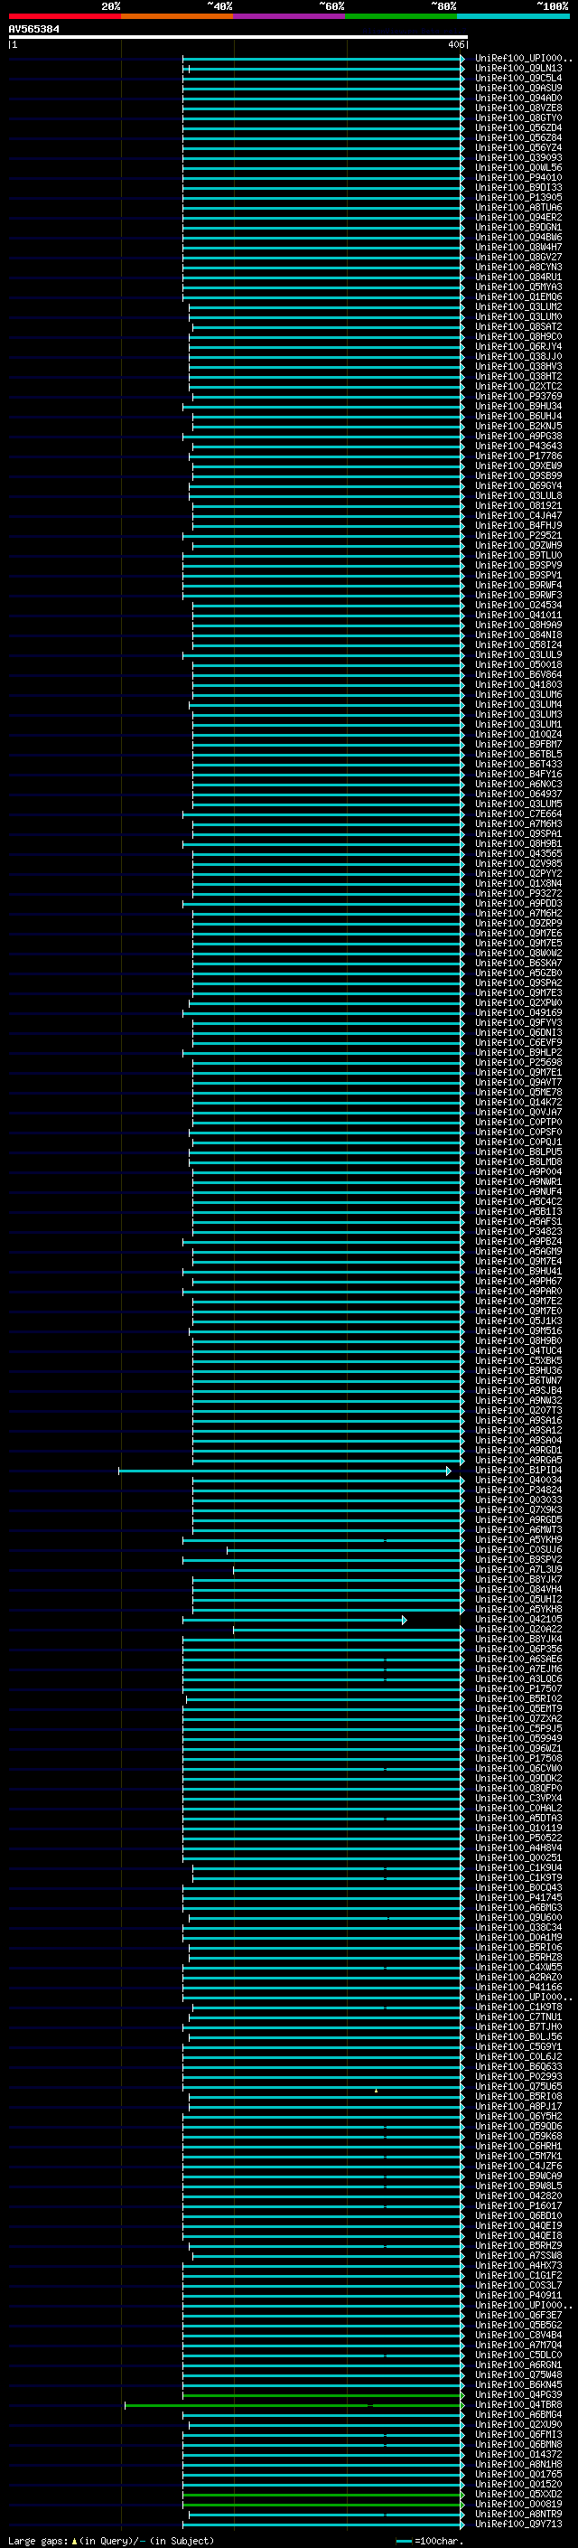
Task: Select label UniRef100_P40911
Action: click(x=517, y=2295)
